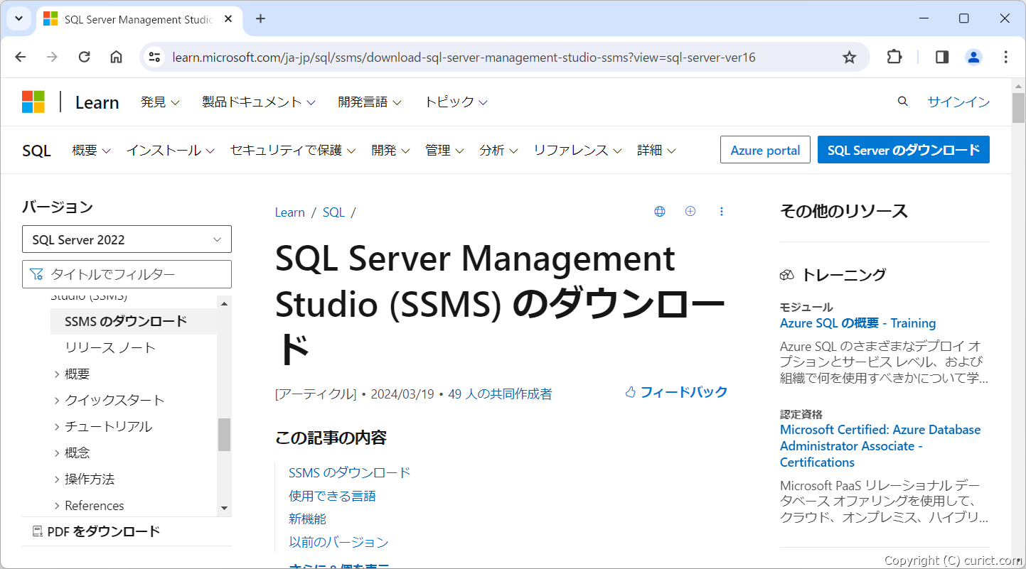Click the Azure portal button
Image resolution: width=1026 pixels, height=569 pixels.
point(765,150)
